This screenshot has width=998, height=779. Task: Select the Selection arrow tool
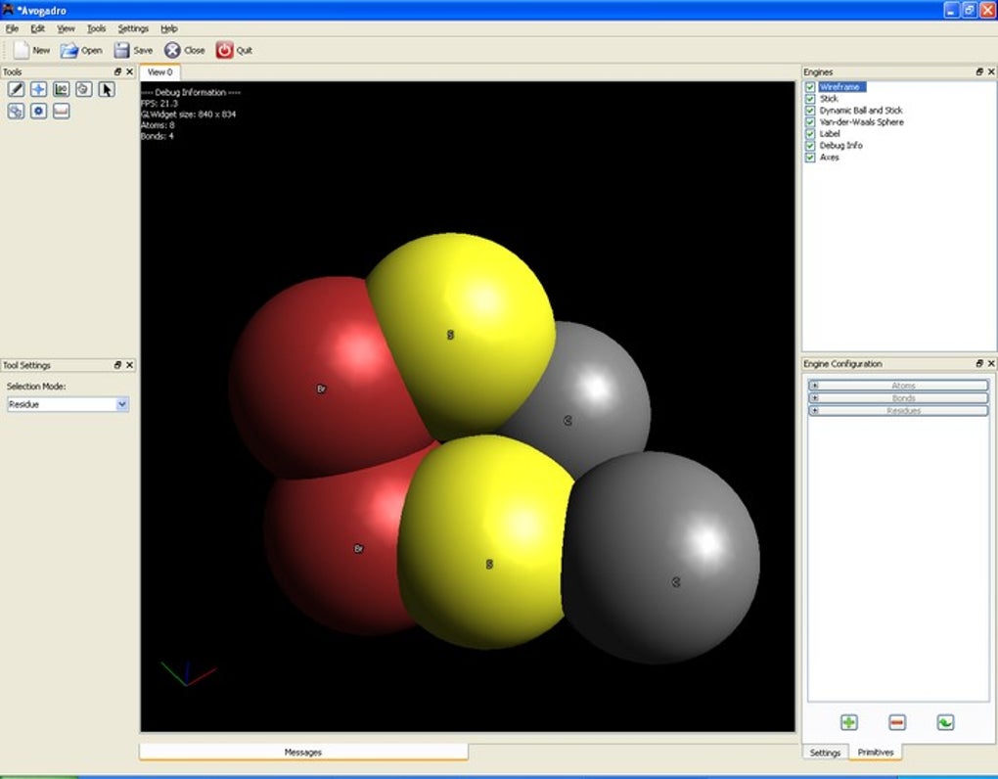click(107, 89)
